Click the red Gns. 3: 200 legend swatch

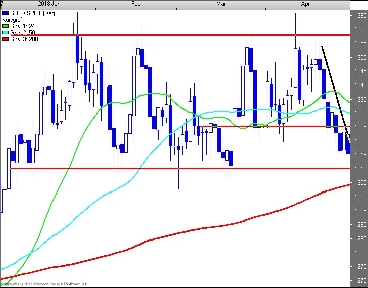pos(6,39)
